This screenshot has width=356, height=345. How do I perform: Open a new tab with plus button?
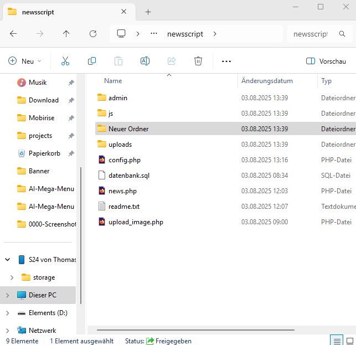click(x=148, y=12)
